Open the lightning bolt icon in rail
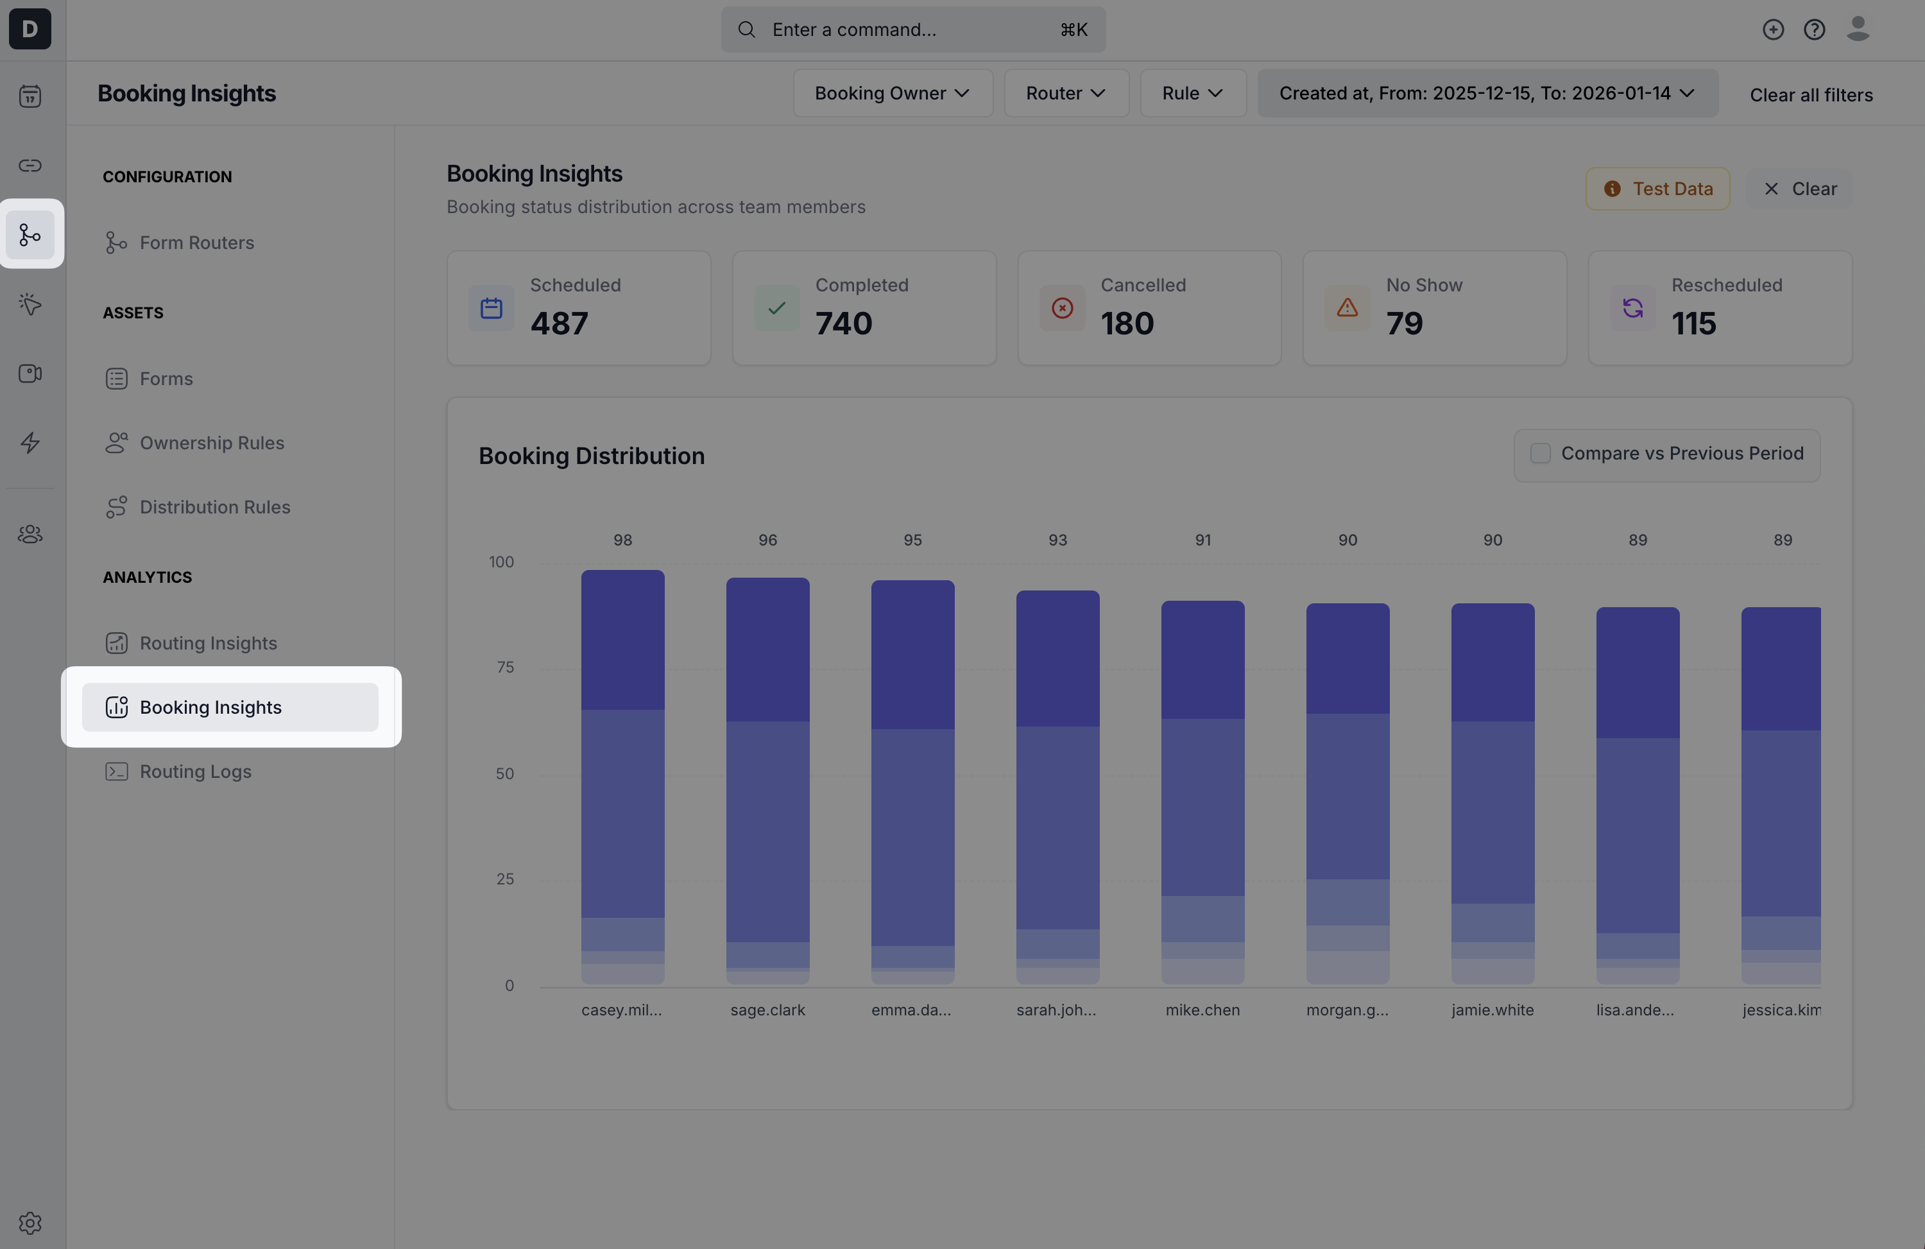 pos(30,442)
